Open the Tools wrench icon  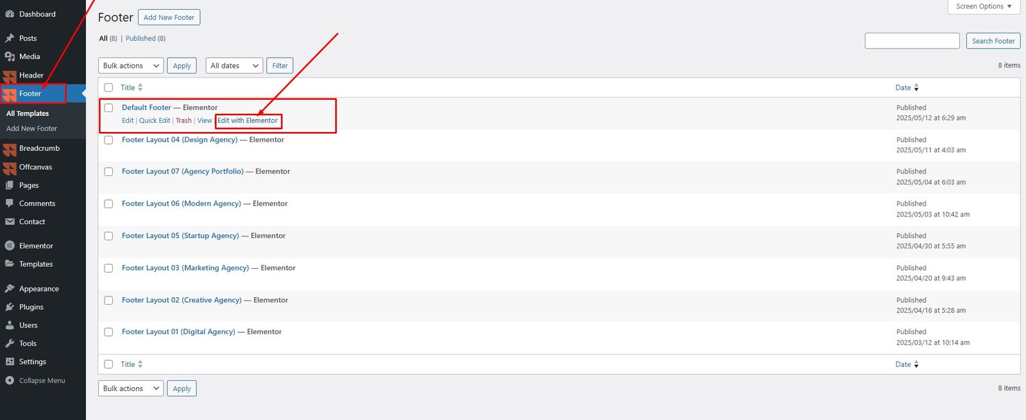pos(10,344)
